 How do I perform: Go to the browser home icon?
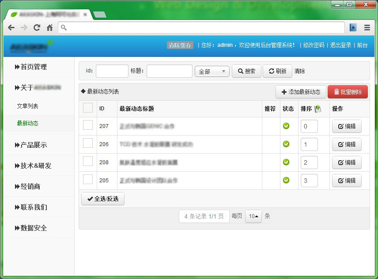point(49,28)
